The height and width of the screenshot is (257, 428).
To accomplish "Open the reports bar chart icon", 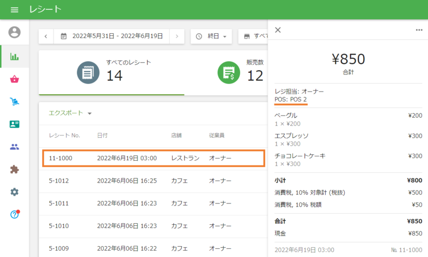I will coord(14,56).
